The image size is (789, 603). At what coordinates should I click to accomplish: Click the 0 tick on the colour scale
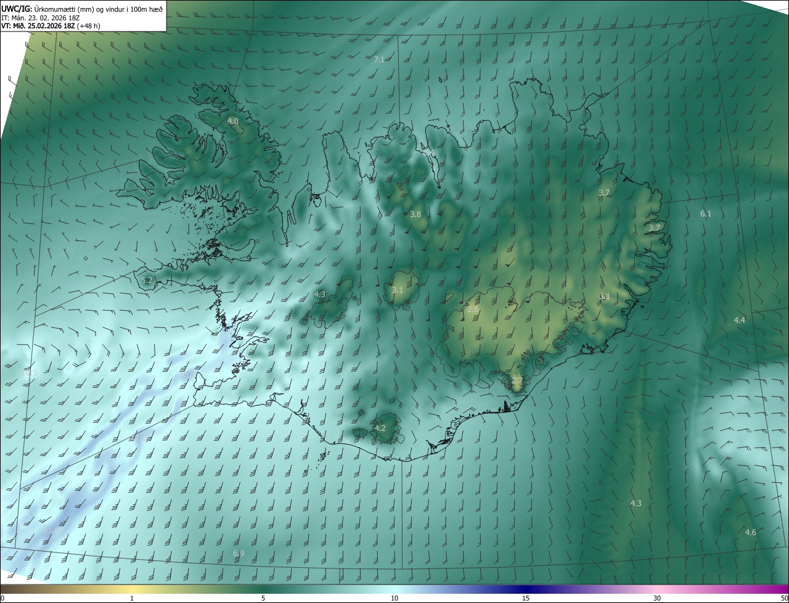pyautogui.click(x=2, y=598)
